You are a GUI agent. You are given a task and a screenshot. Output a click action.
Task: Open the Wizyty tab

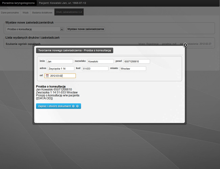26,13
